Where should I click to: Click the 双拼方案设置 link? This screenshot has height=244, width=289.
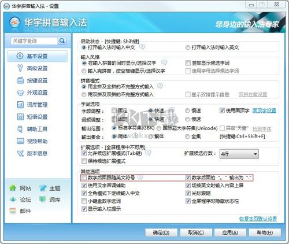253,94
